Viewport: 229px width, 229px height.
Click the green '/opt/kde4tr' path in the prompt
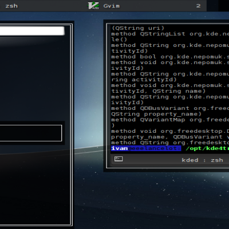[x=207, y=148]
